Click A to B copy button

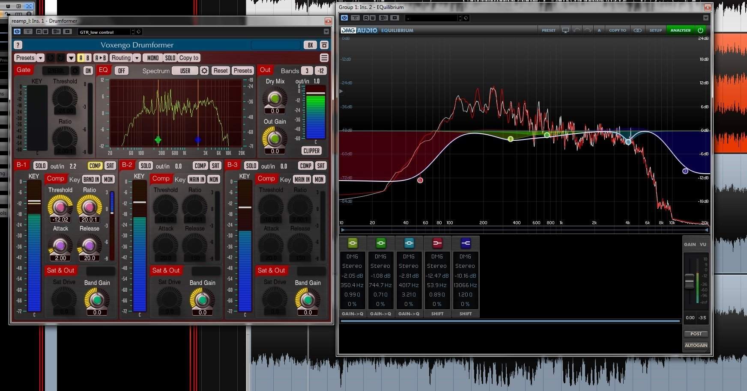100,58
